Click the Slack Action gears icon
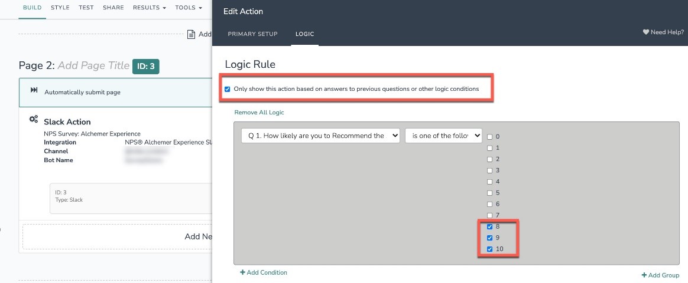The height and width of the screenshot is (283, 688). pyautogui.click(x=34, y=120)
